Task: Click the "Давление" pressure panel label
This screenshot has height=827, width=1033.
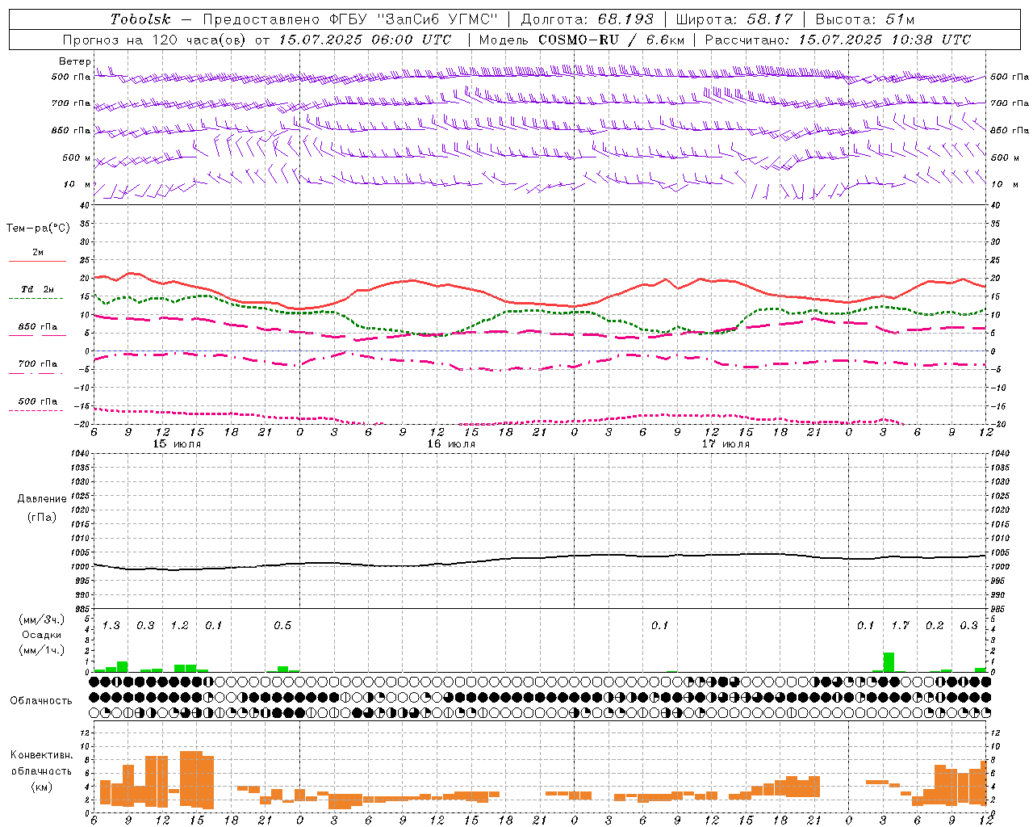Action: (x=42, y=499)
